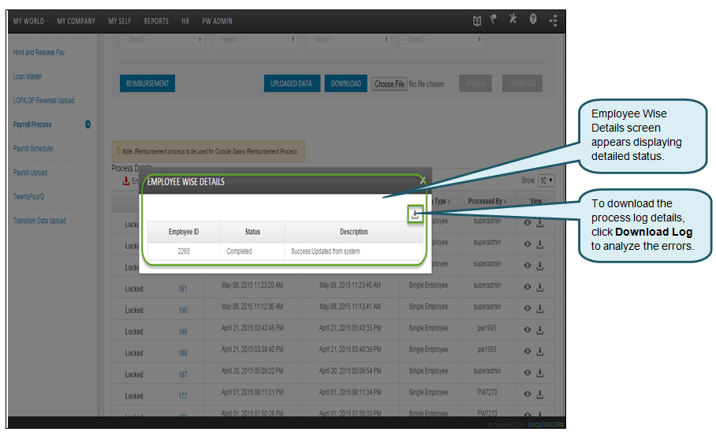Open the book icon in top bar
Image resolution: width=716 pixels, height=439 pixels.
[477, 20]
